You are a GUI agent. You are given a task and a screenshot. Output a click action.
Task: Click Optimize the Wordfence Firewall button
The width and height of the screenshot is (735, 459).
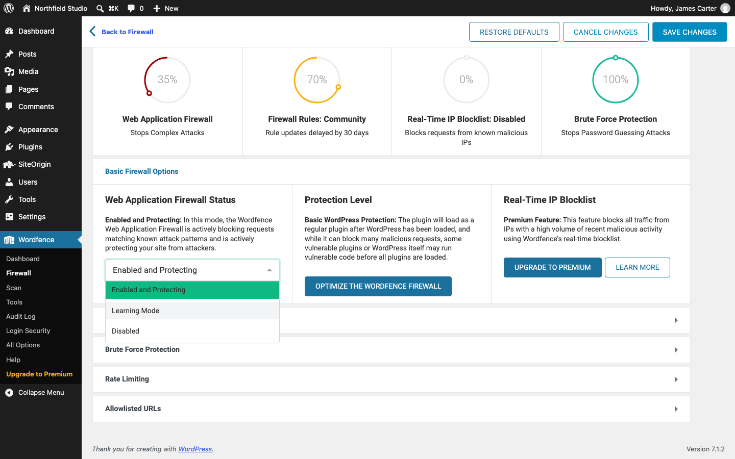click(378, 286)
